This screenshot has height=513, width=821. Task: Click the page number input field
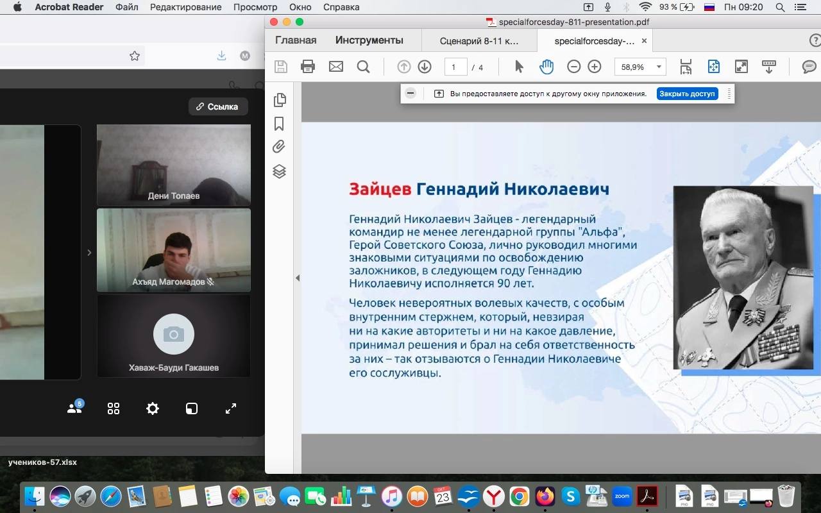click(455, 67)
